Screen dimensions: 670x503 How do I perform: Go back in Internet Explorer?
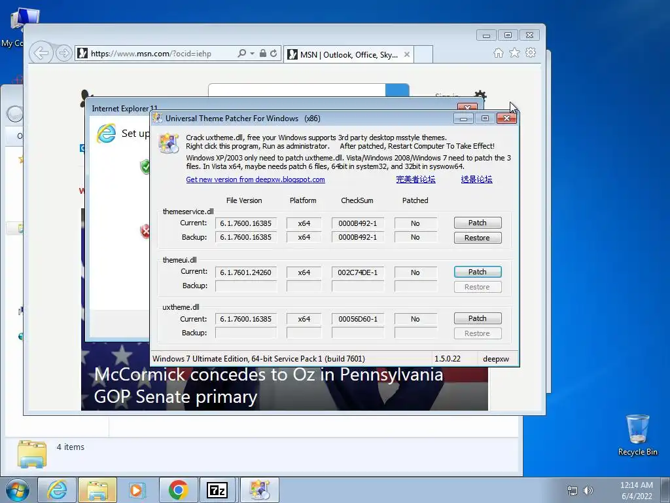pos(41,54)
